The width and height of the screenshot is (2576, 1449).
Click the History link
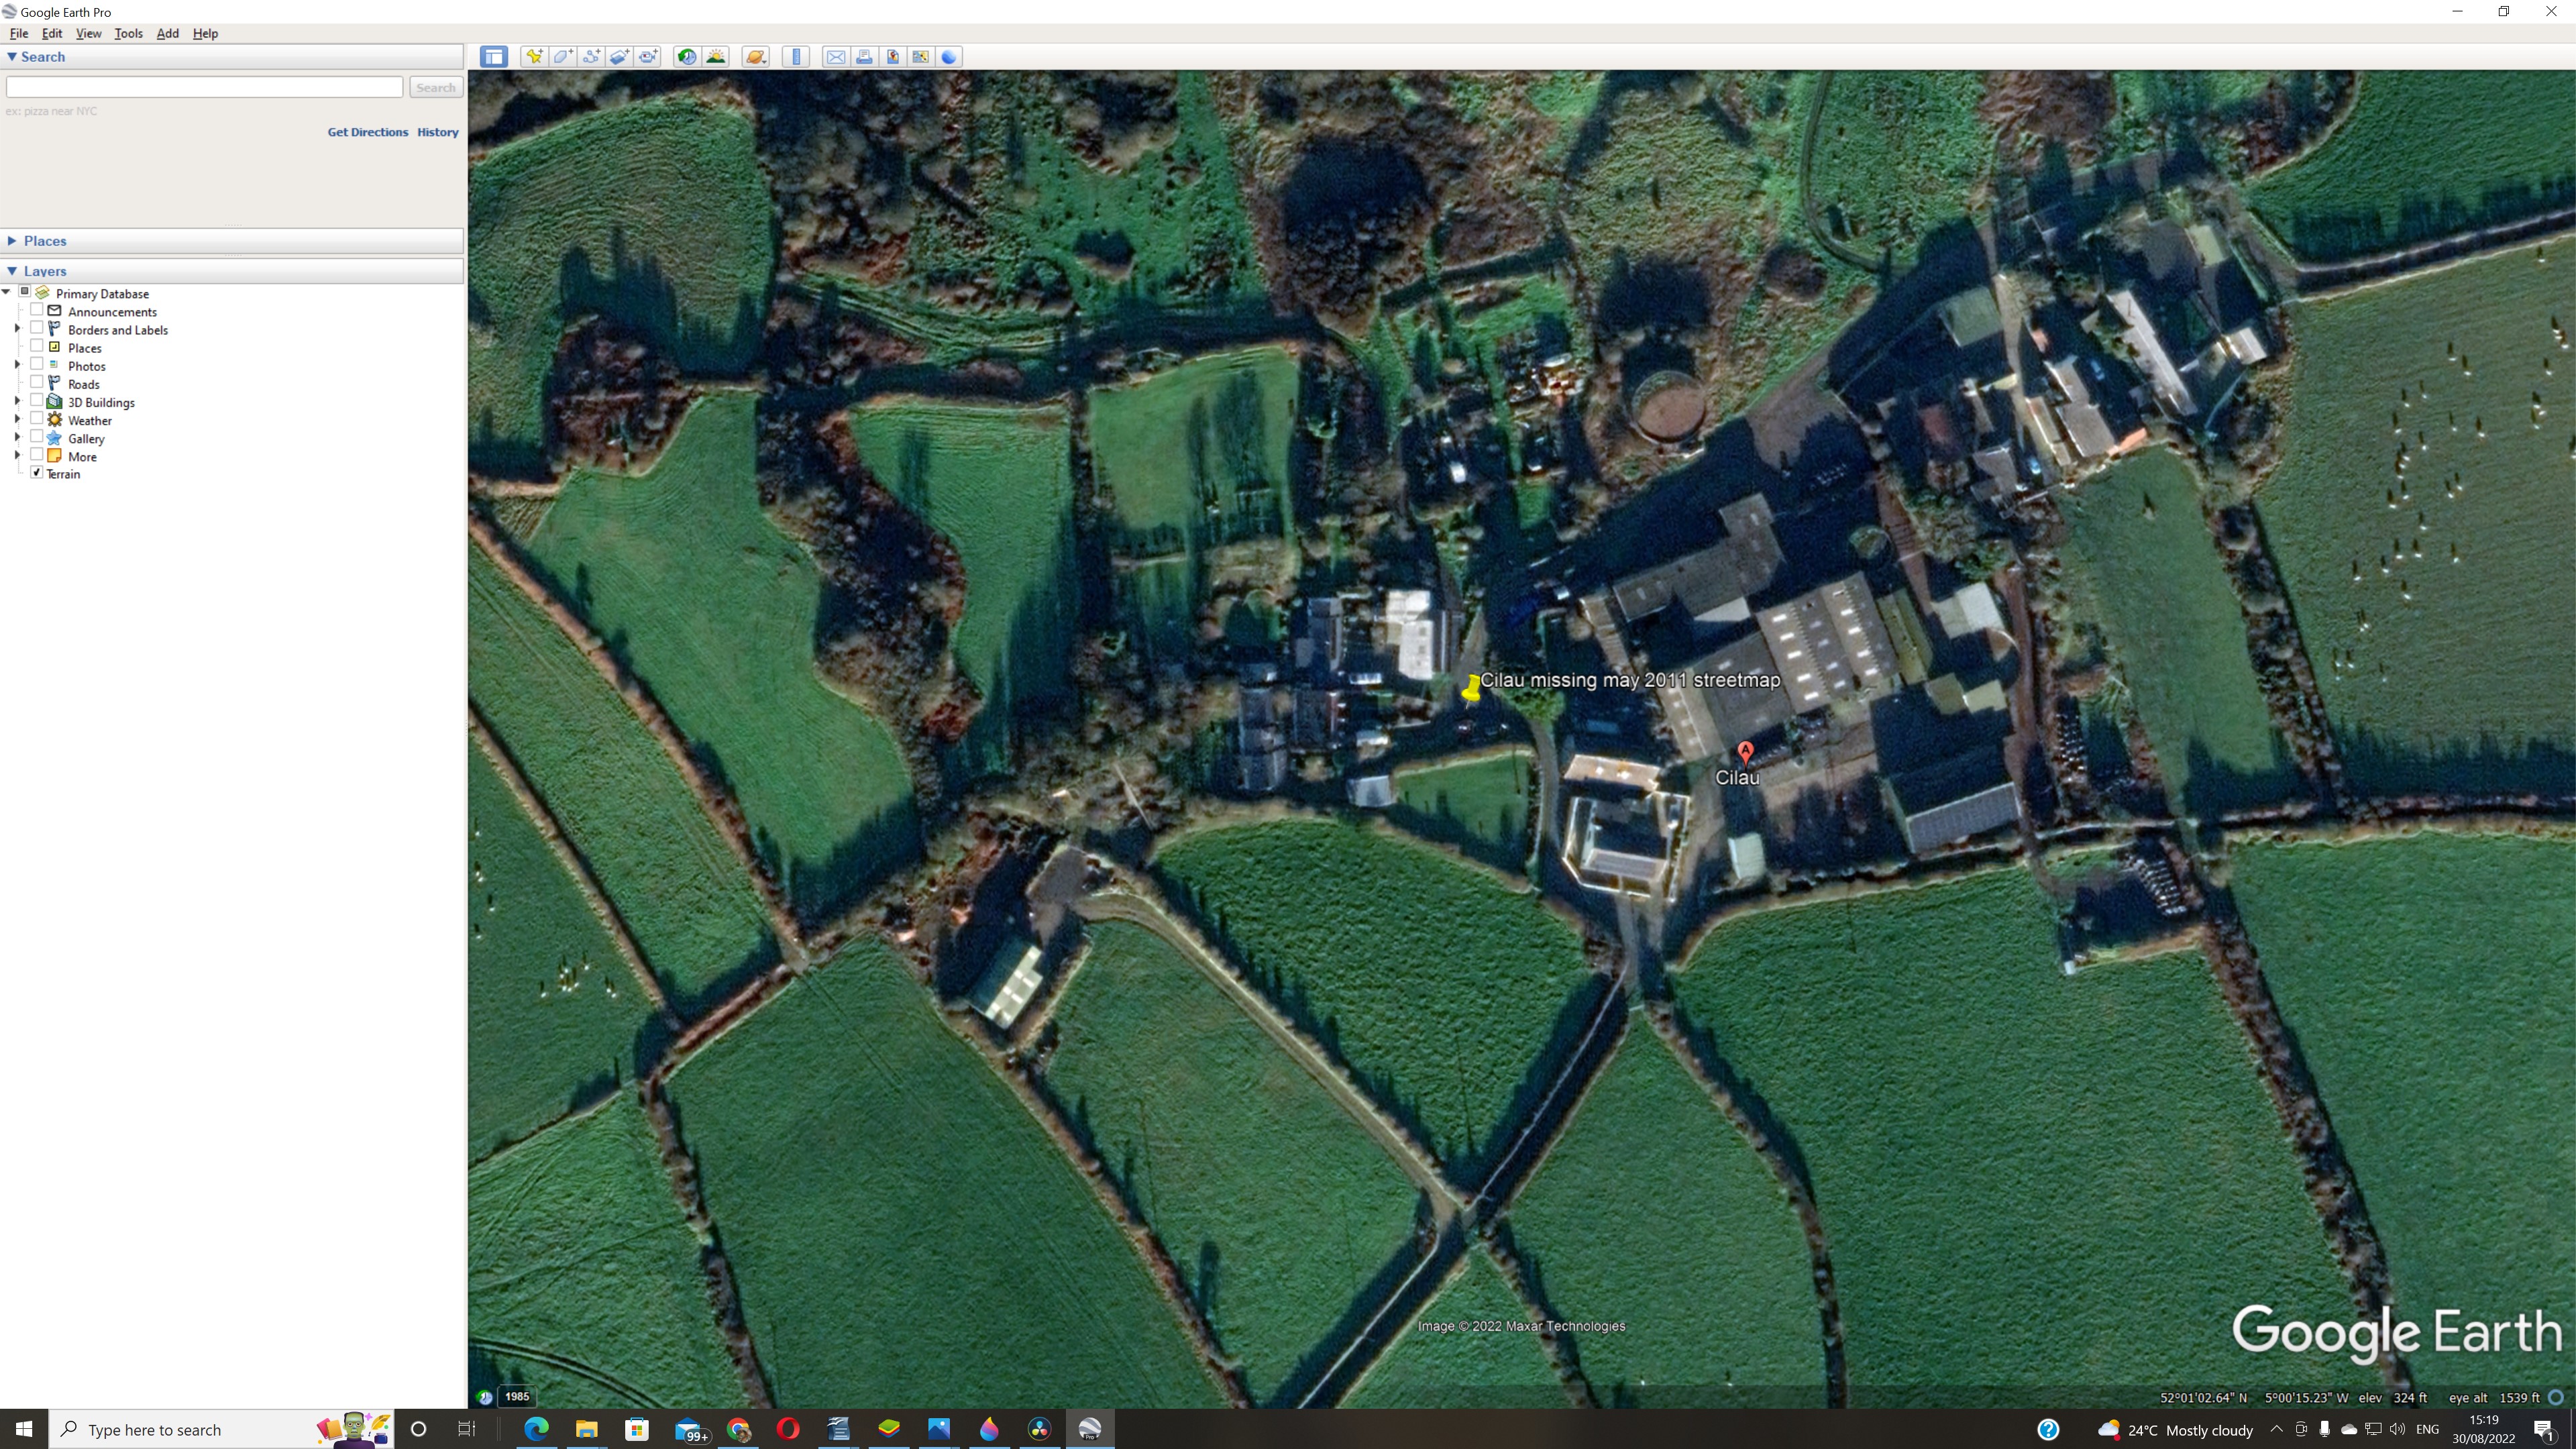437,132
